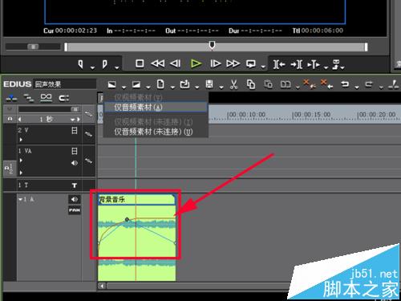This screenshot has width=401, height=301.
Task: Click the play-around-current-position button
Action: click(x=314, y=64)
